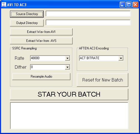Viewport: 140px width, 134px height.
Task: Expand the ACT BITRATE combo box
Action: (121, 58)
